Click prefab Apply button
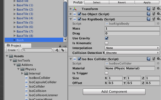The width and height of the screenshot is (161, 100). click(x=147, y=2)
